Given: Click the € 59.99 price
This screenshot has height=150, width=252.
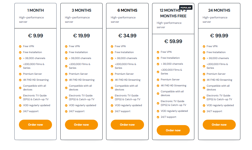Looking at the screenshot, I should coord(173,41).
